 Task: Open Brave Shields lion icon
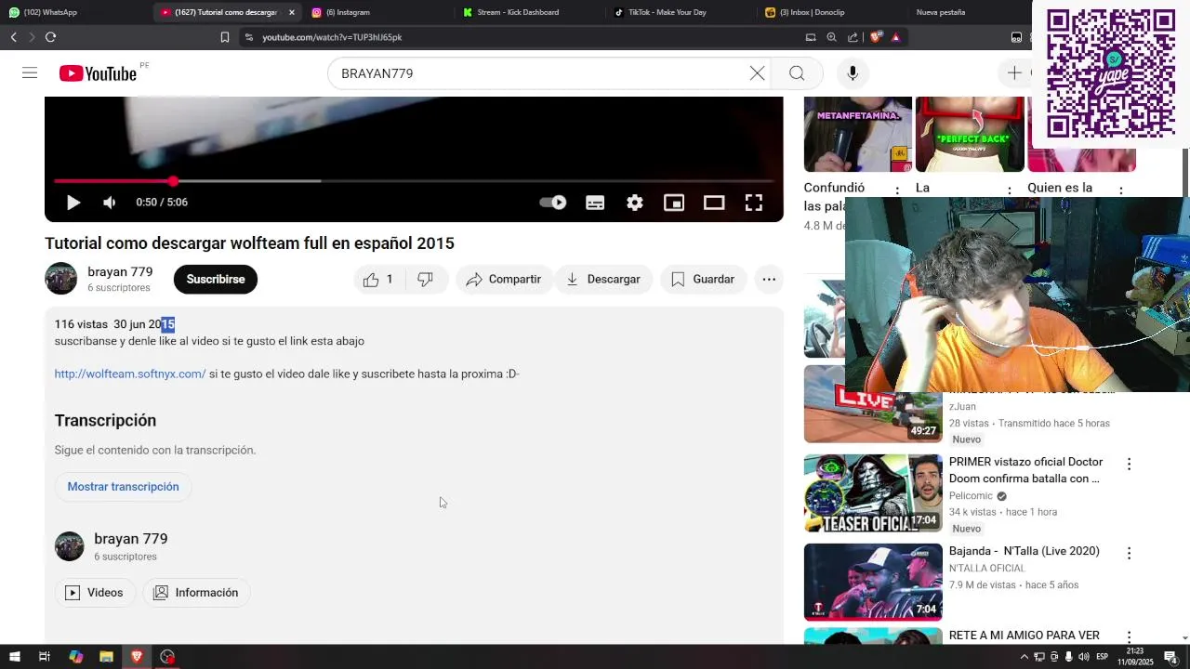tap(876, 37)
